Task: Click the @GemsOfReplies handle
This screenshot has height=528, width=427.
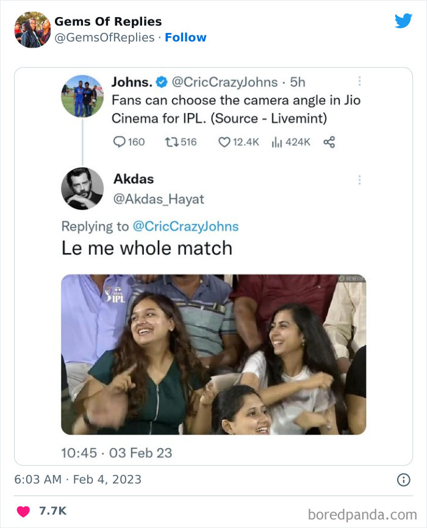Action: 104,38
